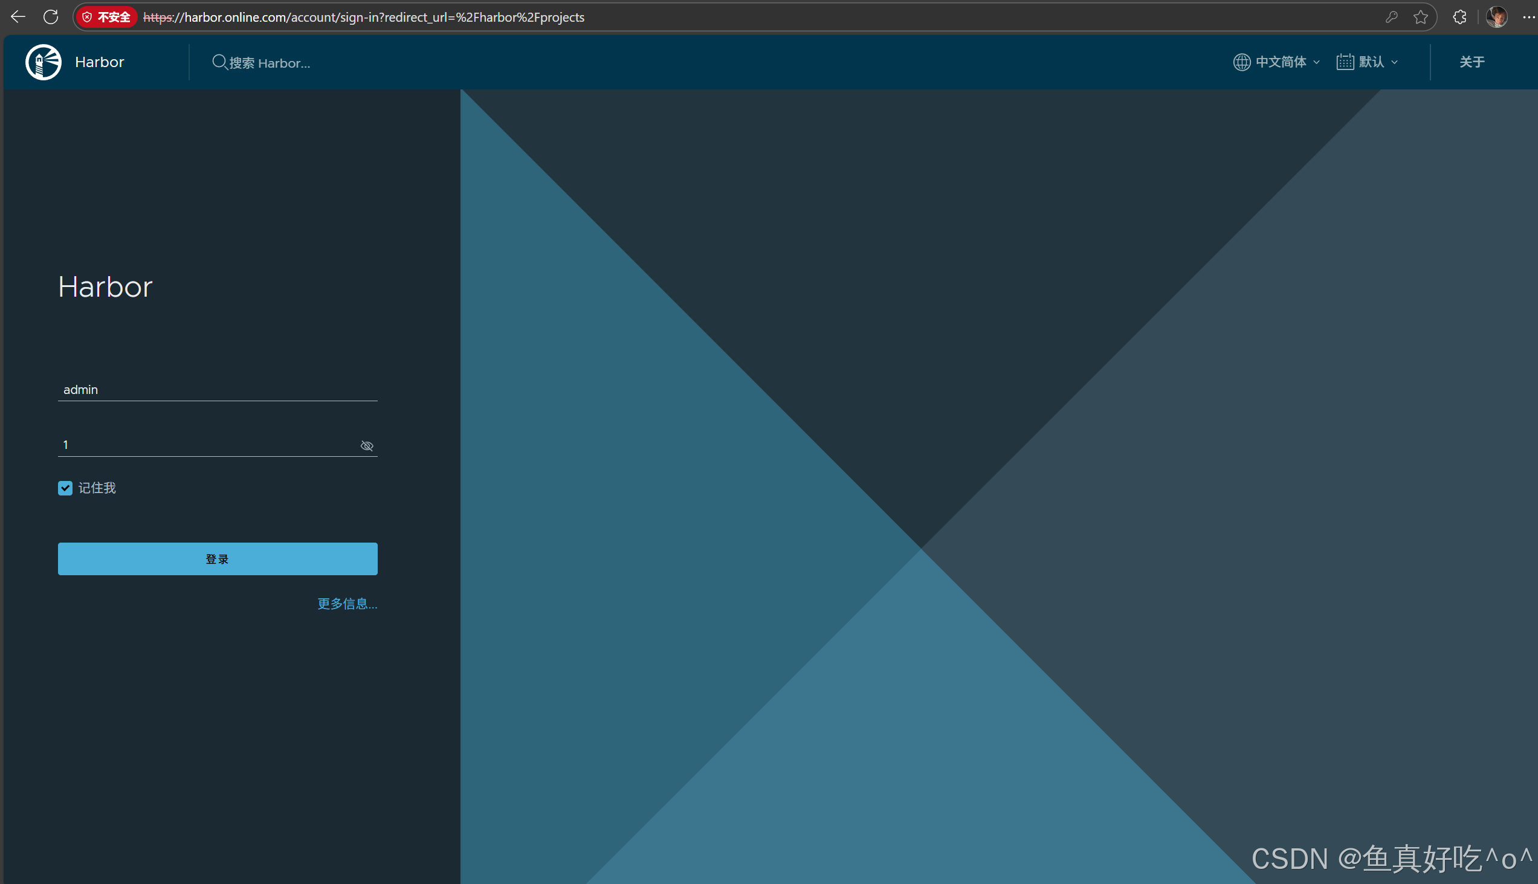
Task: Click the key icon in the address bar
Action: tap(1392, 16)
